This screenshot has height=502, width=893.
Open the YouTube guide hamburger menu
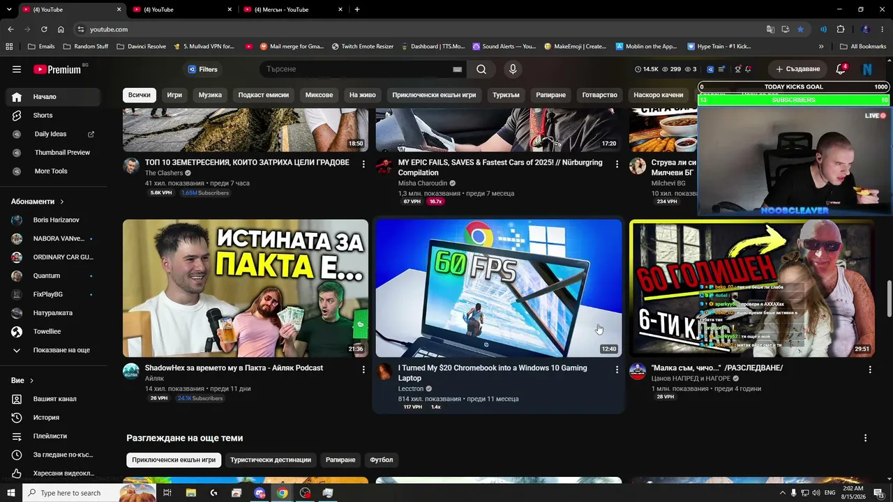coord(17,69)
